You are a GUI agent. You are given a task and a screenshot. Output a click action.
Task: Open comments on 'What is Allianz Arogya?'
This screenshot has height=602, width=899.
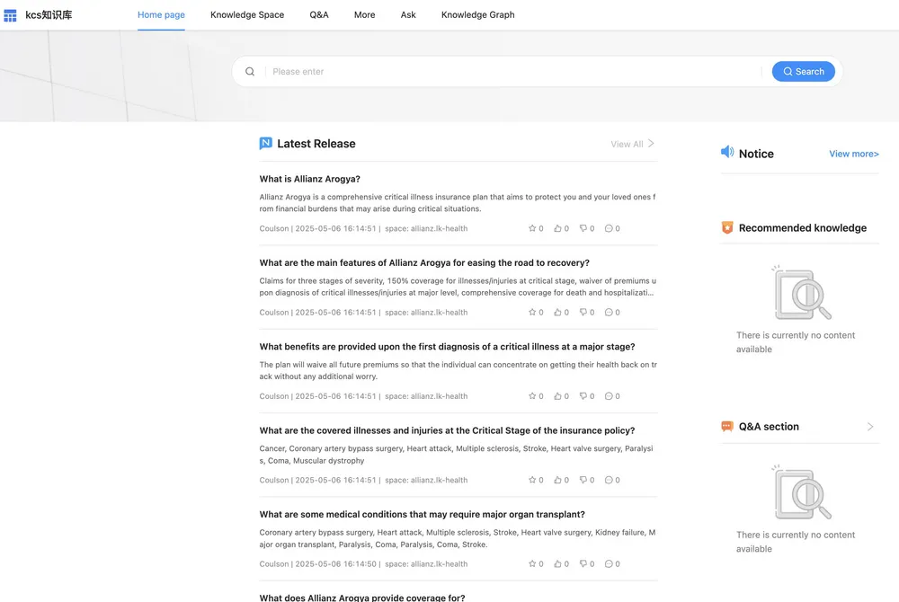[609, 228]
